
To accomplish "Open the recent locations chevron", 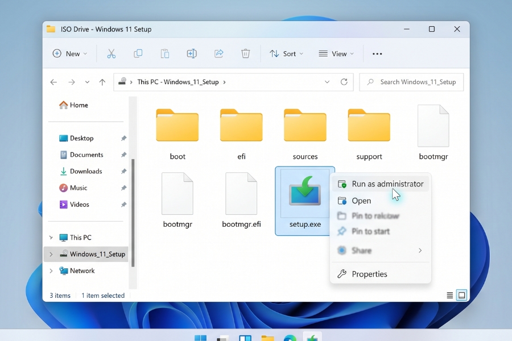I will (87, 82).
